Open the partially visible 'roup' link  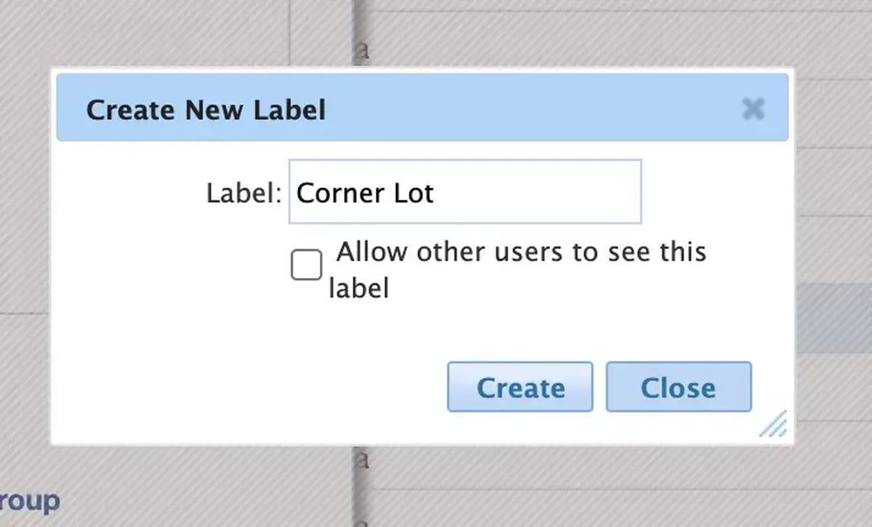tap(29, 501)
